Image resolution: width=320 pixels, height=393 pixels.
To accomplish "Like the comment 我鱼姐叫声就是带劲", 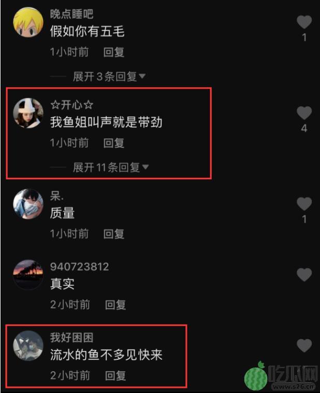I will tap(304, 113).
